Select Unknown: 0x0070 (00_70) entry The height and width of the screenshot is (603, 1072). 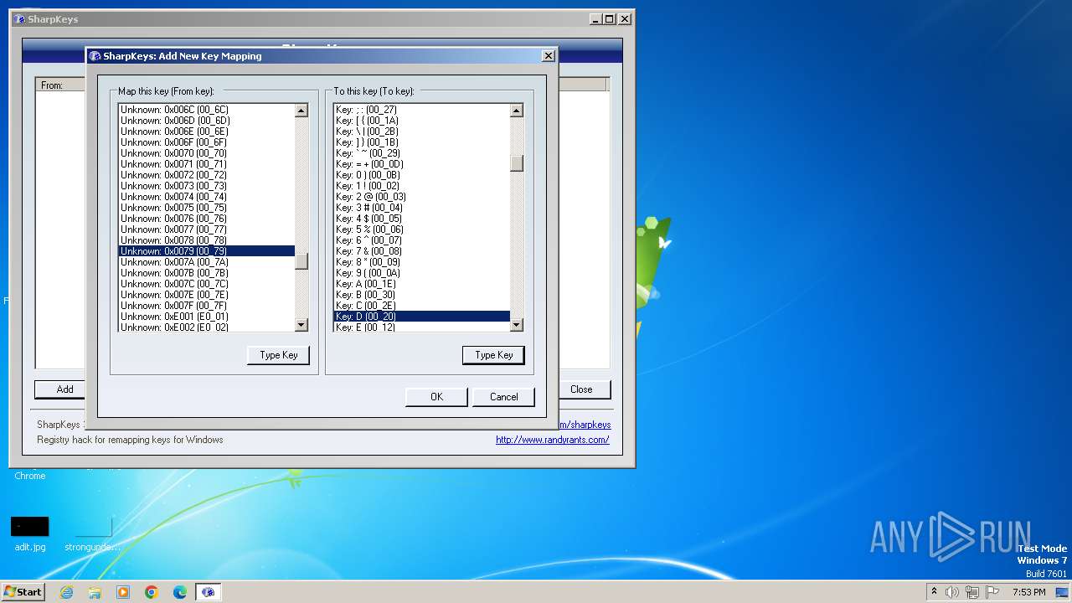point(206,153)
